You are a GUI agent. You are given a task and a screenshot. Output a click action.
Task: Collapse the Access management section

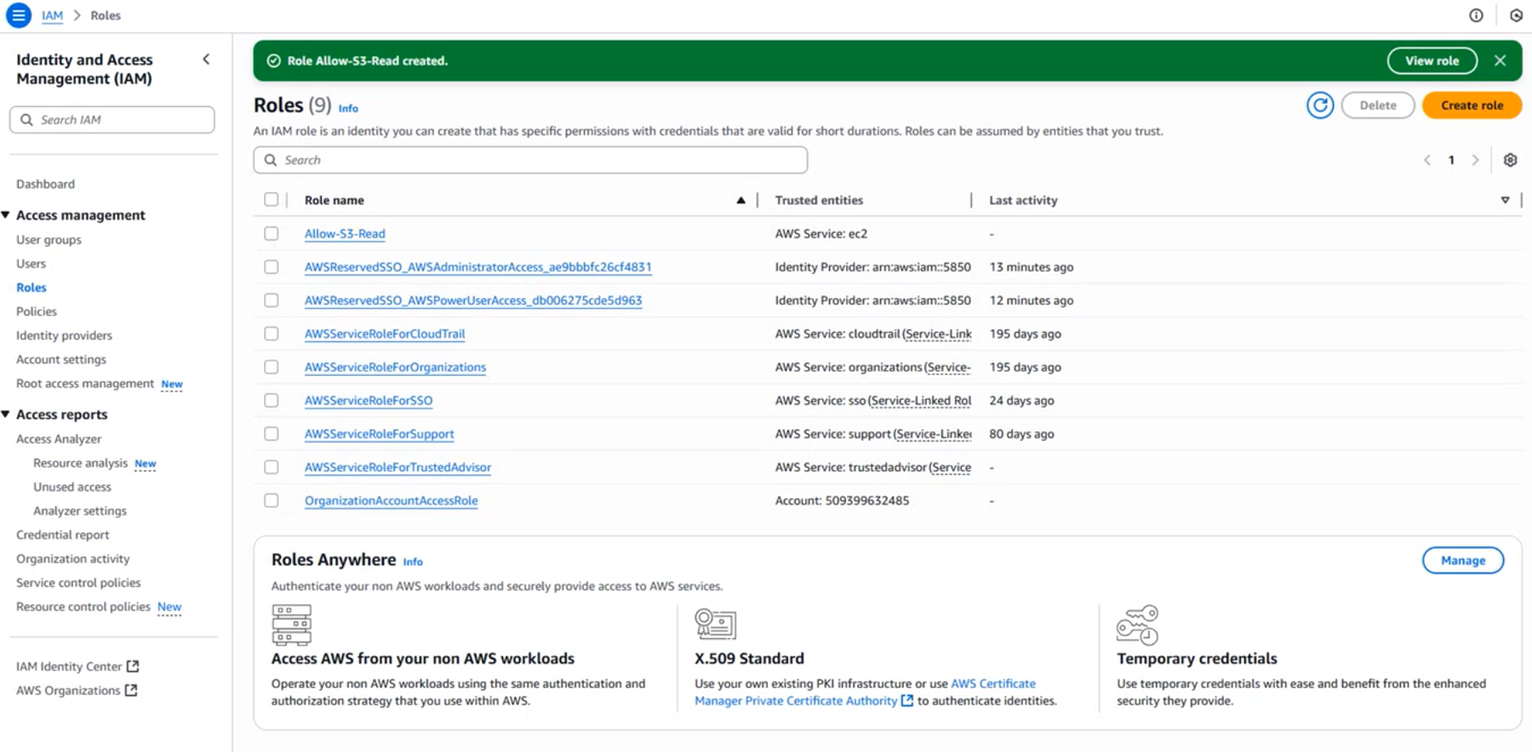point(6,215)
